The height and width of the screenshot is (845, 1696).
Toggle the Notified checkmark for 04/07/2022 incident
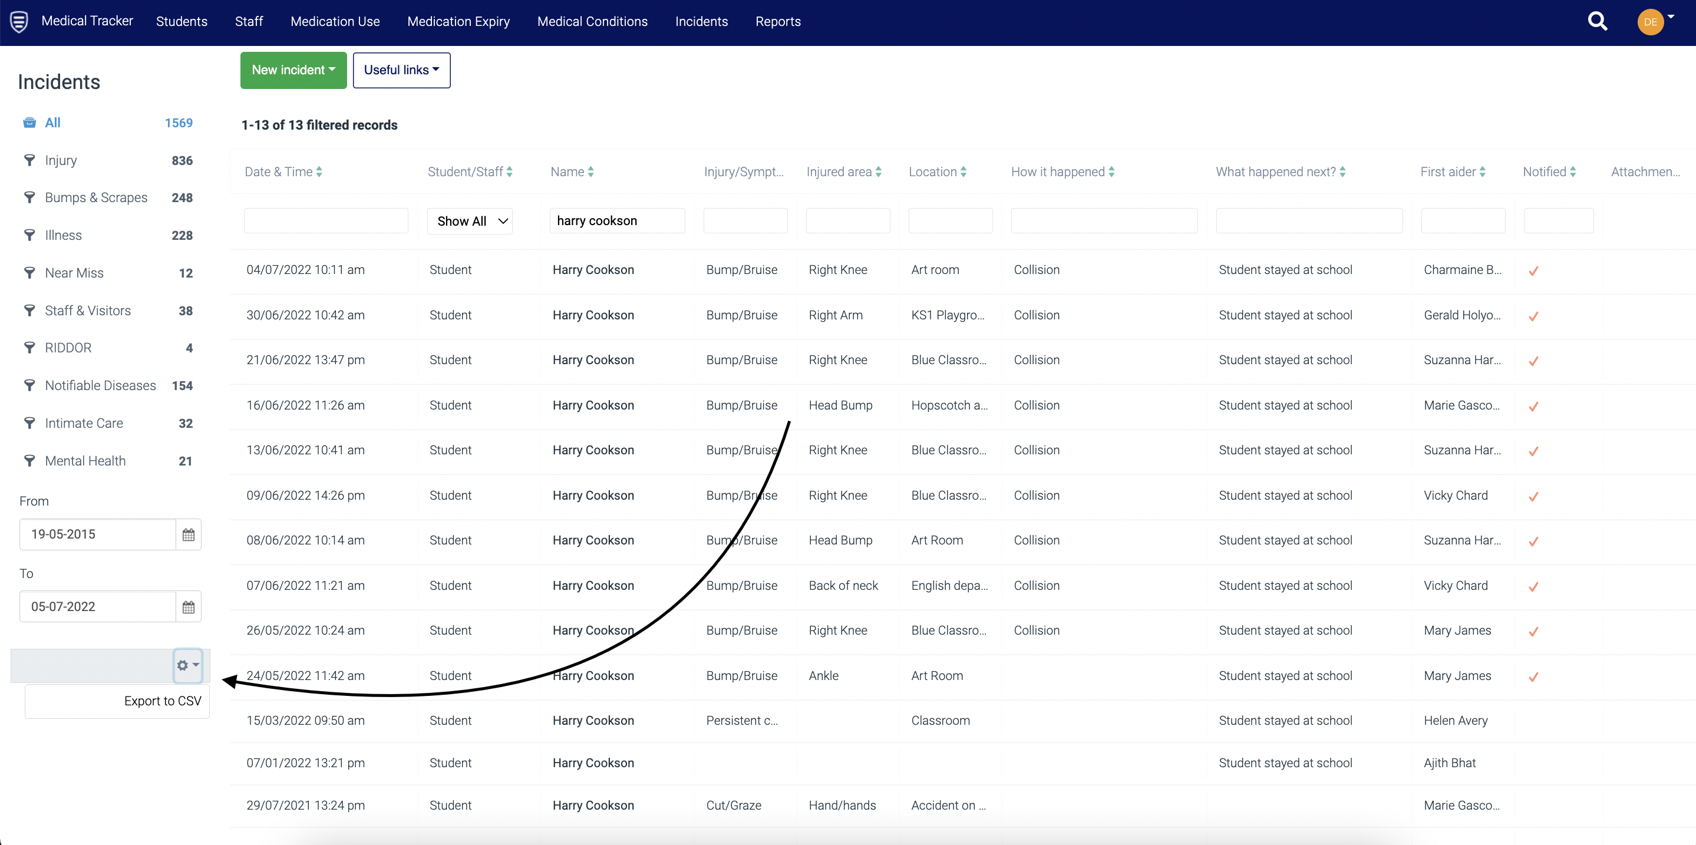1534,270
